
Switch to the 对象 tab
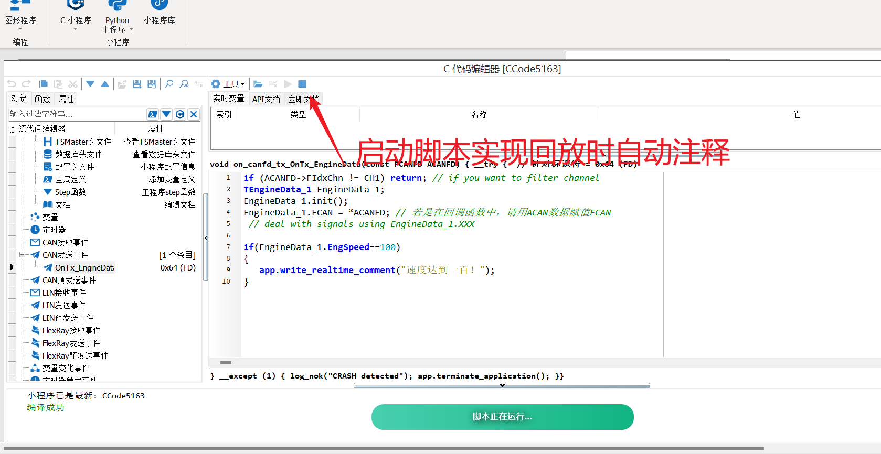(x=19, y=99)
